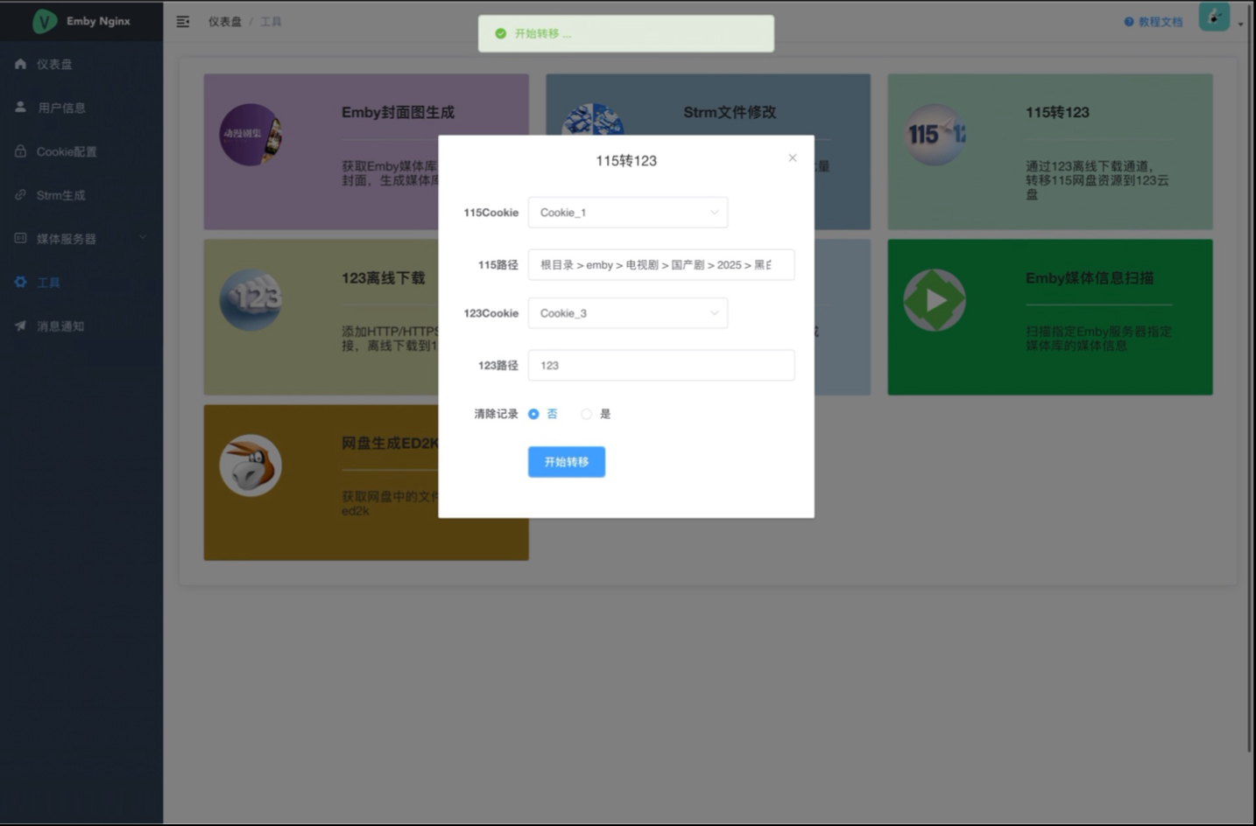Viewport: 1256px width, 826px height.
Task: Click the 115转123 dialog title
Action: click(x=626, y=161)
